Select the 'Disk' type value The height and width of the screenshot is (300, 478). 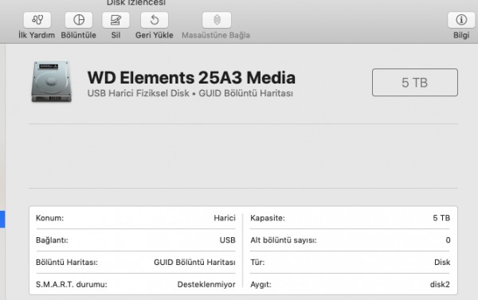click(x=442, y=263)
